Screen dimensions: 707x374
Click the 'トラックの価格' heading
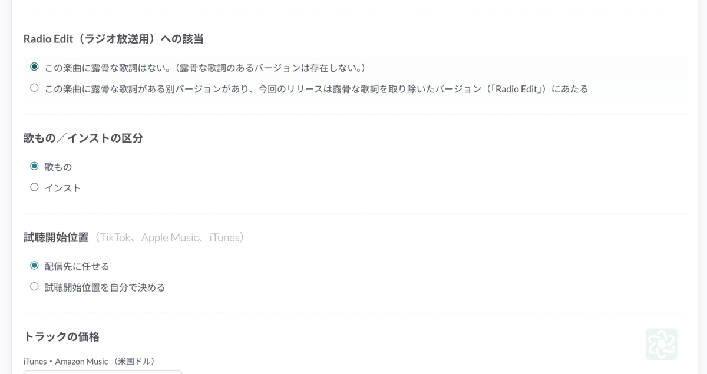(61, 337)
